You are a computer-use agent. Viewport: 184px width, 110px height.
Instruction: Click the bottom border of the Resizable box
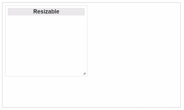pyautogui.click(x=46, y=76)
